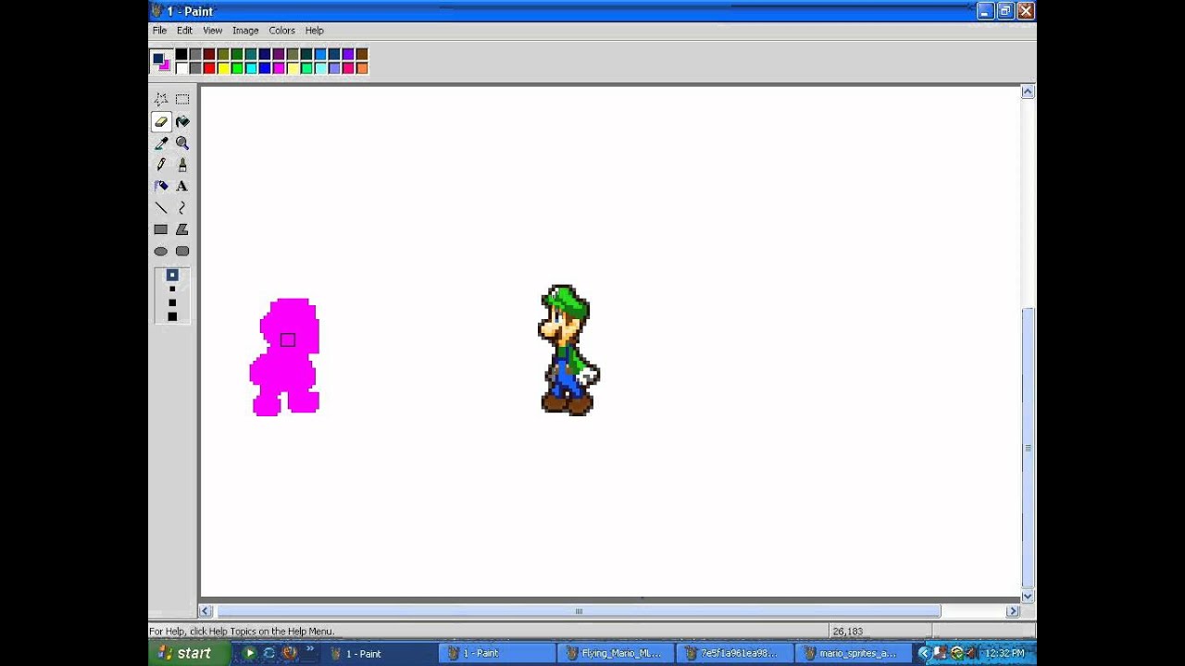Launch the media player quick launch icon
Viewport: 1185px width, 666px height.
249,653
